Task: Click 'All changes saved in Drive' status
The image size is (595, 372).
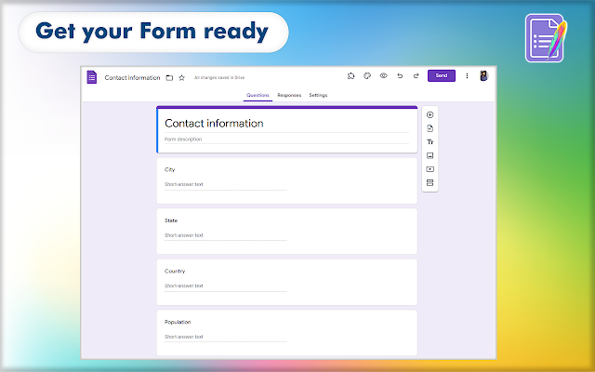Action: pos(219,78)
